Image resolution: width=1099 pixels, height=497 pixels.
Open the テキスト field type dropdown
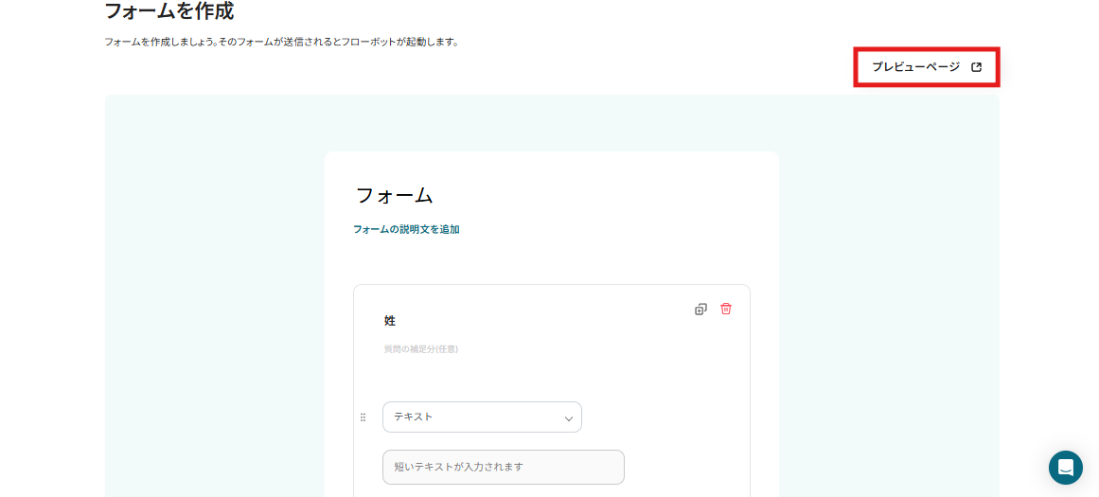coord(482,417)
